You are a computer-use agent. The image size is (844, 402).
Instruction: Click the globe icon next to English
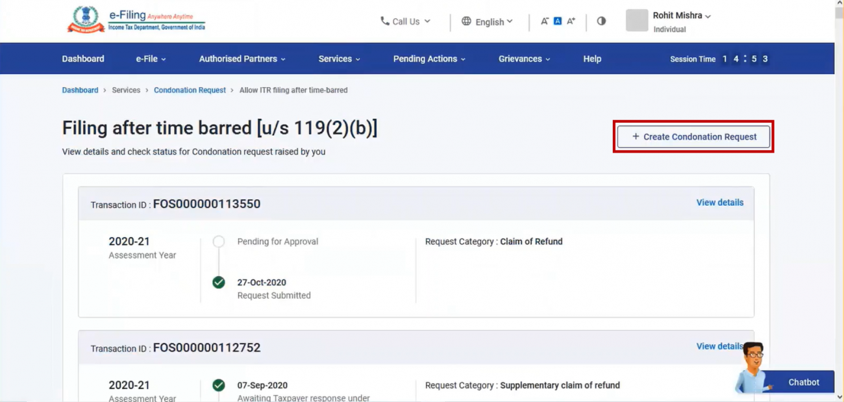click(466, 21)
